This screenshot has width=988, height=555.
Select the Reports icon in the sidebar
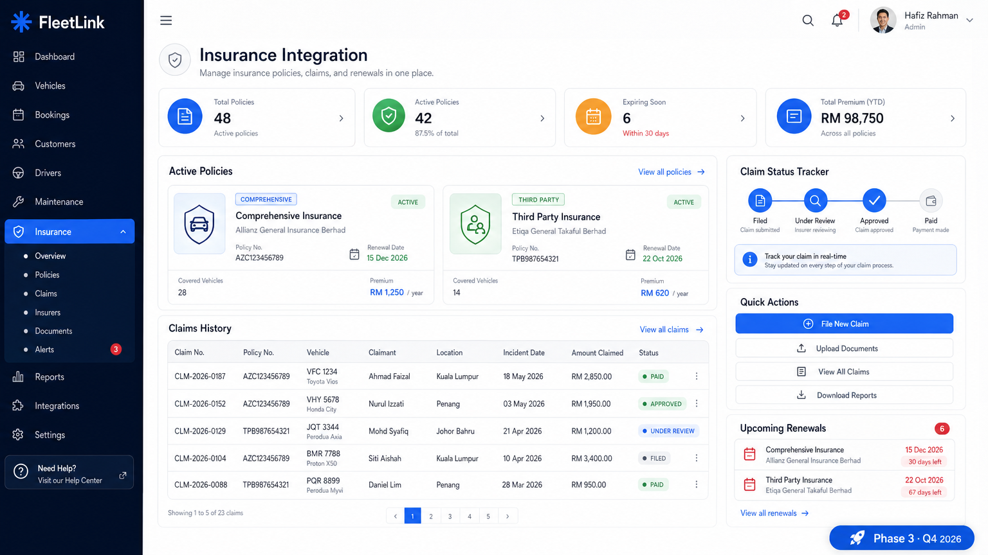point(18,376)
